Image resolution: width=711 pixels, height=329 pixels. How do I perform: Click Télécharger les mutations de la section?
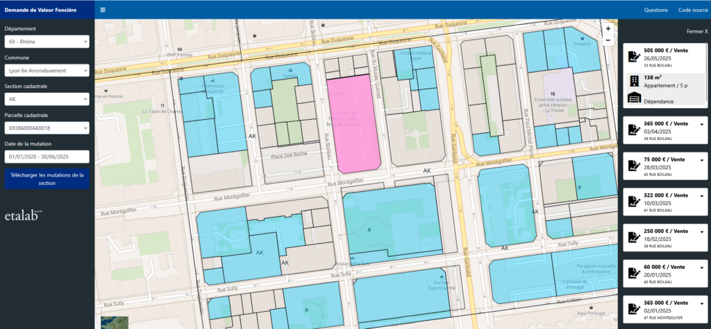[x=47, y=179]
